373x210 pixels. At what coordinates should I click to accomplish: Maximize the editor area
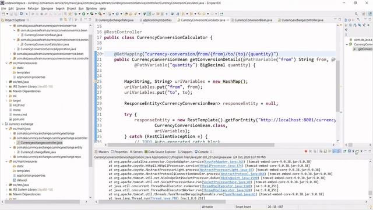click(340, 20)
